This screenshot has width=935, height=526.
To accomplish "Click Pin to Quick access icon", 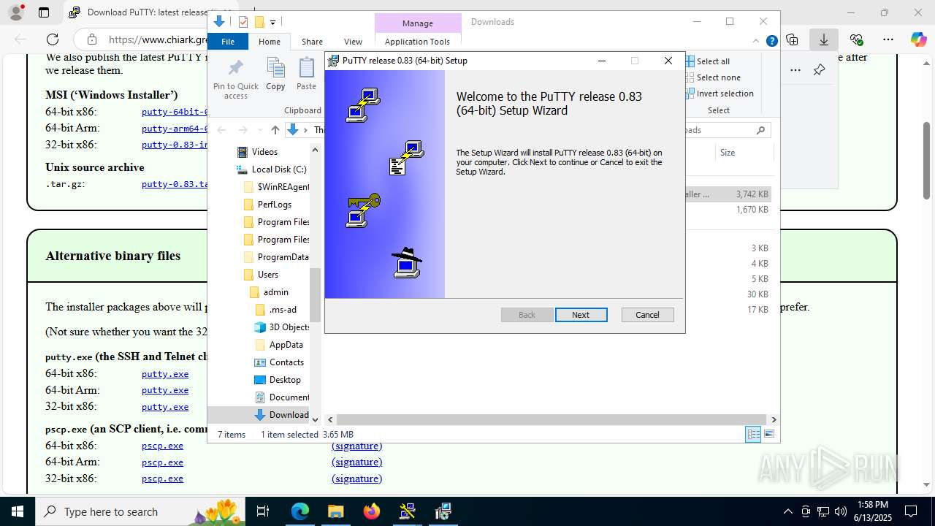I will 235,79.
